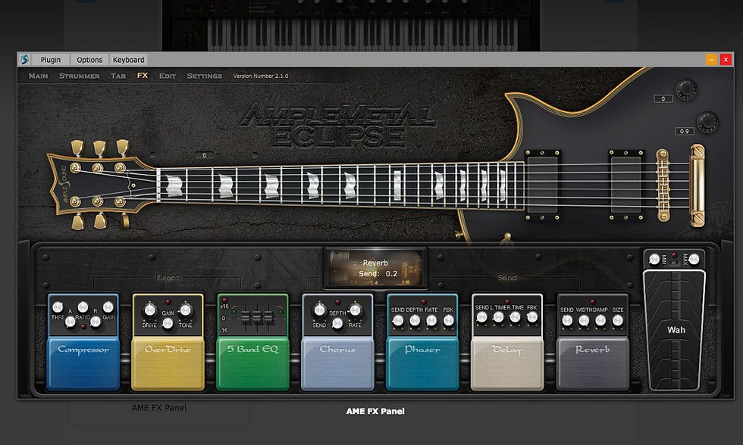Viewport: 743px width, 445px height.
Task: Click the Reverb DAMP knob
Action: point(600,321)
